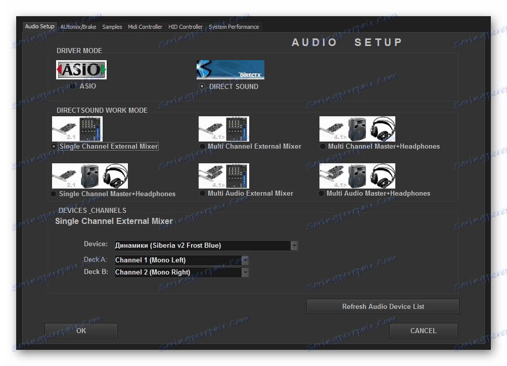Click the 'Single Channel External Mixer' heading under DEVICES _CHANNELS
This screenshot has height=366, width=507.
114,221
